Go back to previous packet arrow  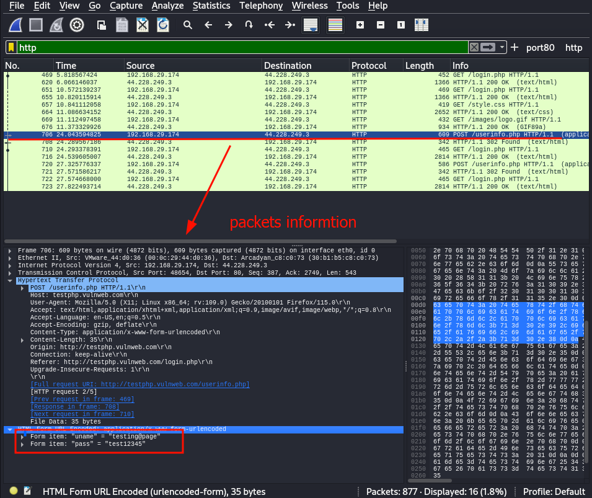pyautogui.click(x=208, y=25)
